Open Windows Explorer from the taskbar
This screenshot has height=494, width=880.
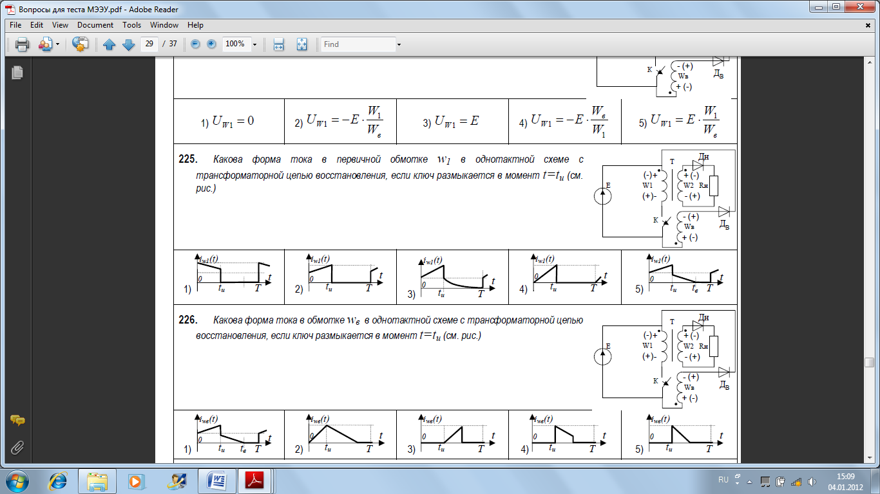click(x=98, y=480)
